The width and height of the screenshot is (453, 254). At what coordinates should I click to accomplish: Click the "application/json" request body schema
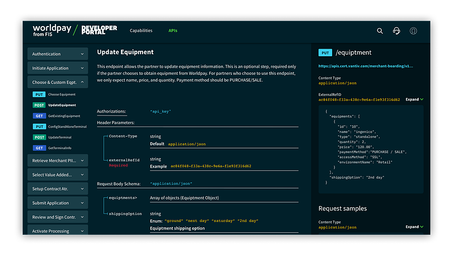click(171, 184)
